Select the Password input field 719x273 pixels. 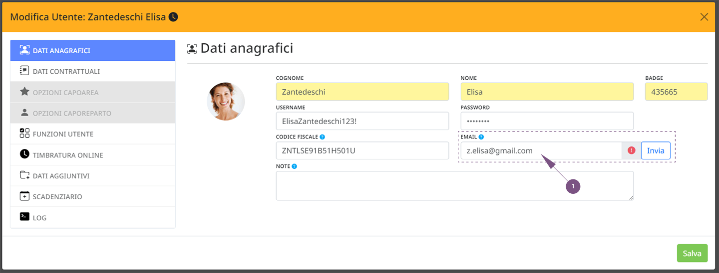547,121
